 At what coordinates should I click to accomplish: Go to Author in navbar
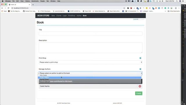(x=79, y=15)
